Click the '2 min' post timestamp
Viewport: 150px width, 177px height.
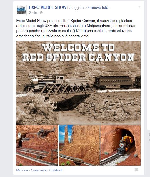click(x=33, y=13)
